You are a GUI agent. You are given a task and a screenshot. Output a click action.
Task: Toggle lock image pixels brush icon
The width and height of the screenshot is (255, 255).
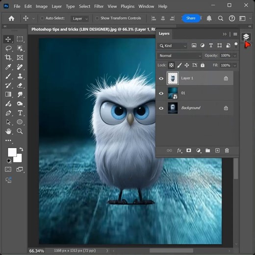[x=179, y=65]
